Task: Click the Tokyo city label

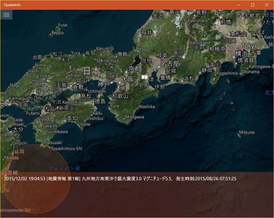Action: [250, 46]
